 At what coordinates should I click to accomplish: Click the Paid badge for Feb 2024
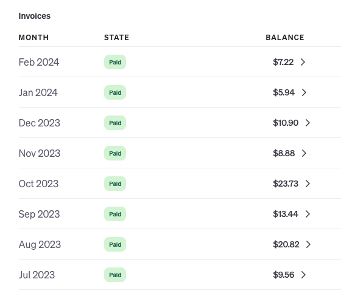[x=115, y=62]
